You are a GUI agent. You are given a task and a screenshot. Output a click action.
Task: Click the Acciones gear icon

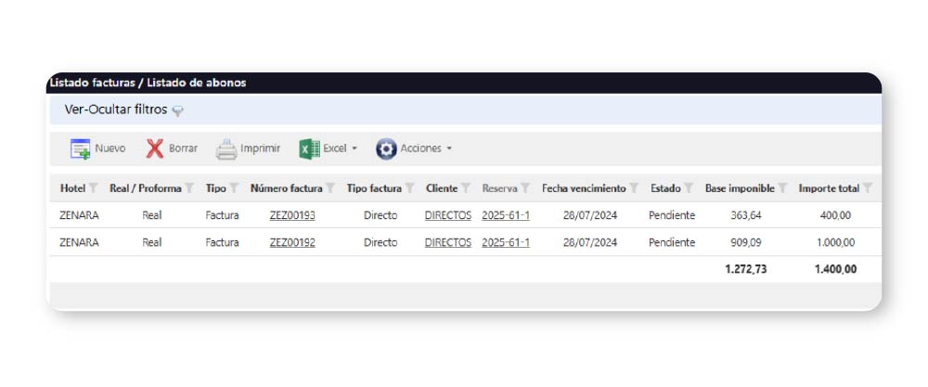point(386,148)
